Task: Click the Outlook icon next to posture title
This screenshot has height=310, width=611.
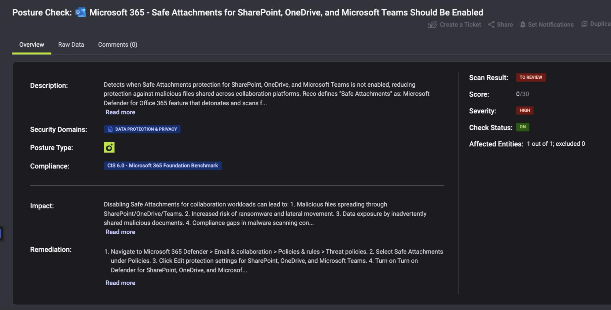Action: click(80, 12)
